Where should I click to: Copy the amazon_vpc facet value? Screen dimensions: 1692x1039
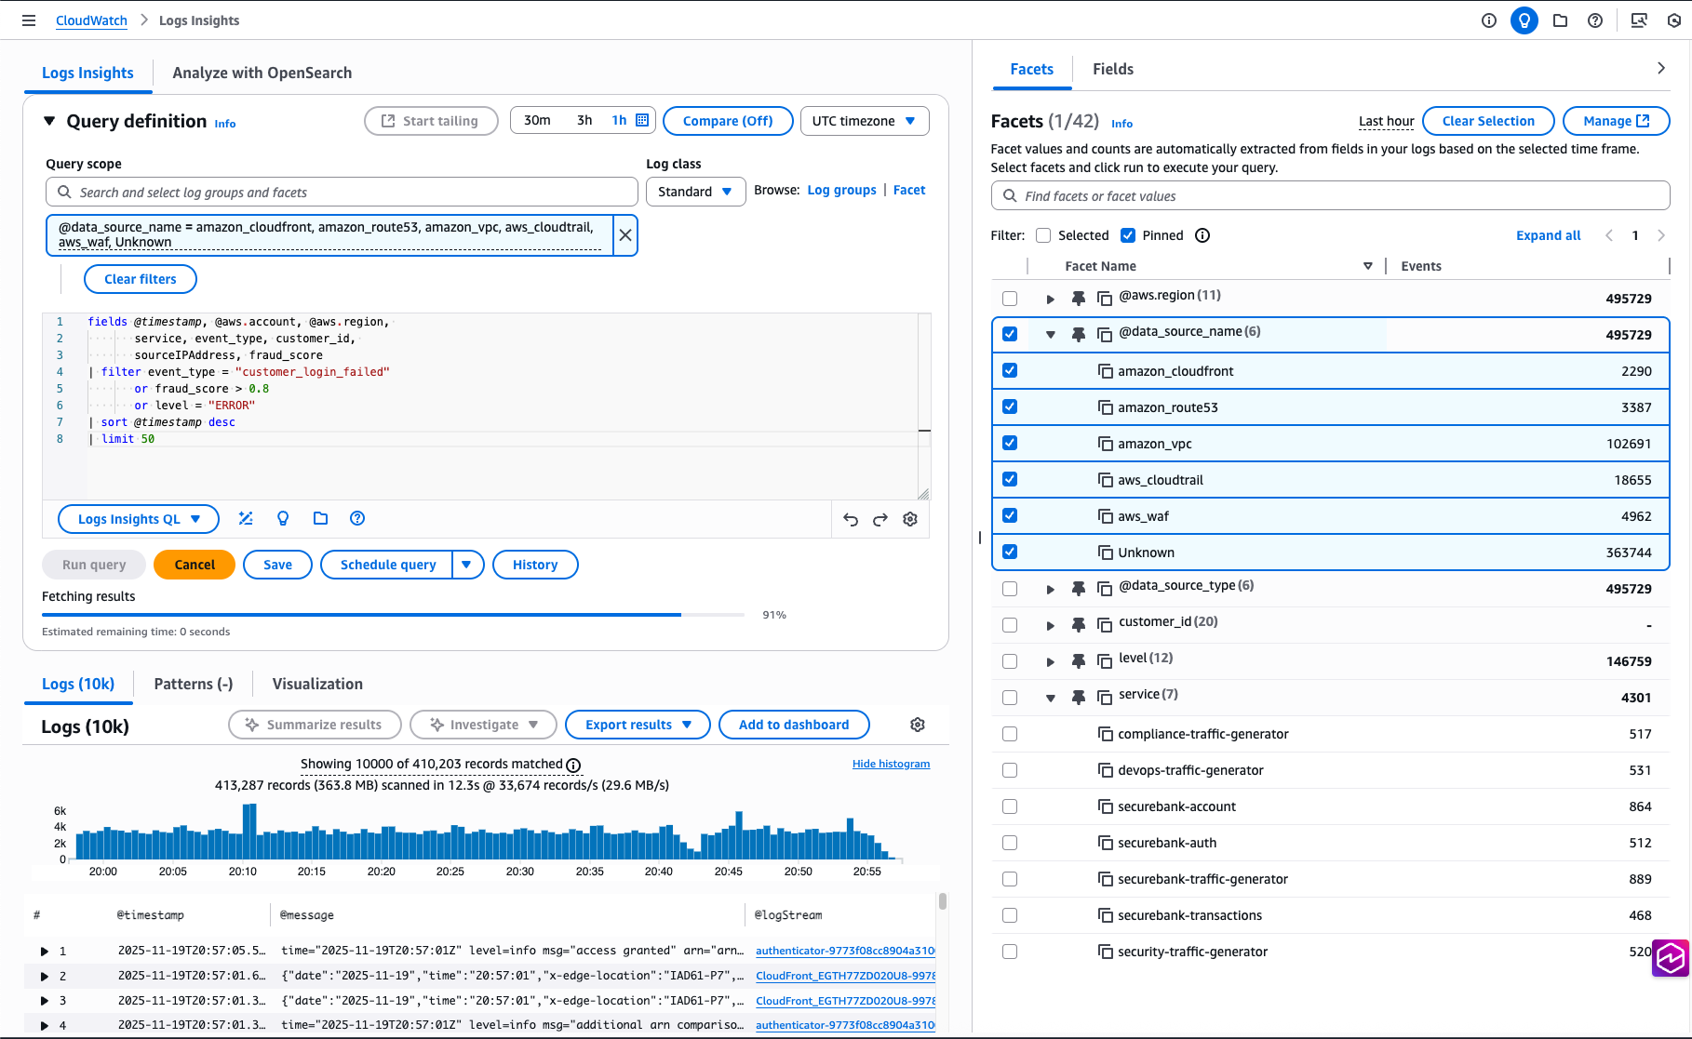(1106, 444)
